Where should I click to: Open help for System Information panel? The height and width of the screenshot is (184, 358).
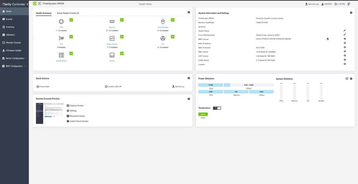tap(351, 13)
